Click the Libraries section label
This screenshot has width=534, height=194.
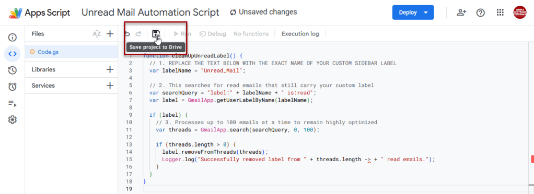tap(43, 70)
